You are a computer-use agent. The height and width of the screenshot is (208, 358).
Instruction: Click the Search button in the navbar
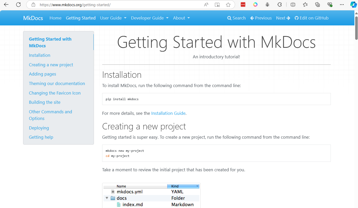pyautogui.click(x=236, y=18)
